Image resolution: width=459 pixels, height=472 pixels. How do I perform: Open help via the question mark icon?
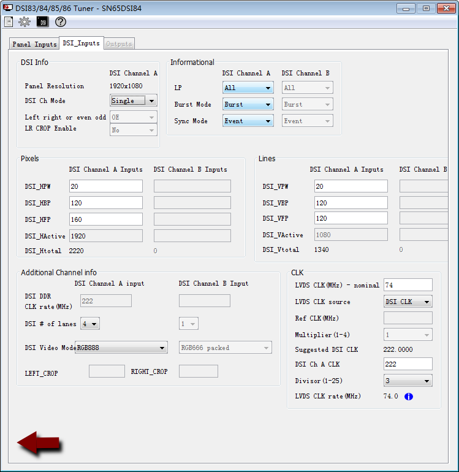pyautogui.click(x=61, y=22)
